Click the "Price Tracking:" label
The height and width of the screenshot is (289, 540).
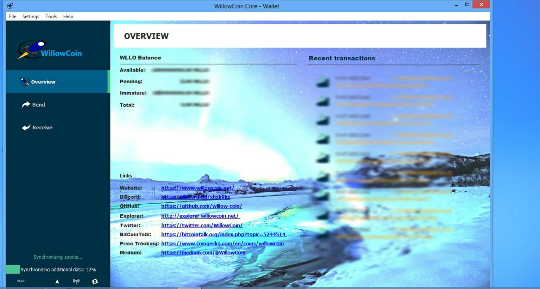(x=139, y=244)
